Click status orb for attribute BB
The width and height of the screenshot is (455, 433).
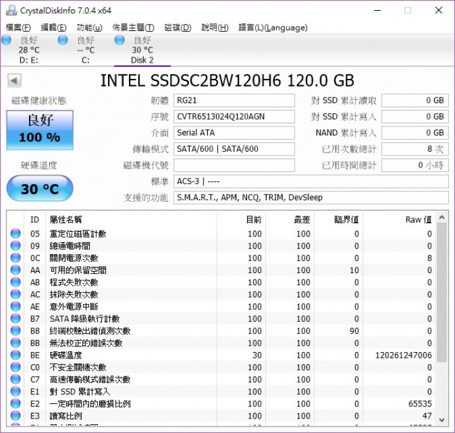(16, 343)
